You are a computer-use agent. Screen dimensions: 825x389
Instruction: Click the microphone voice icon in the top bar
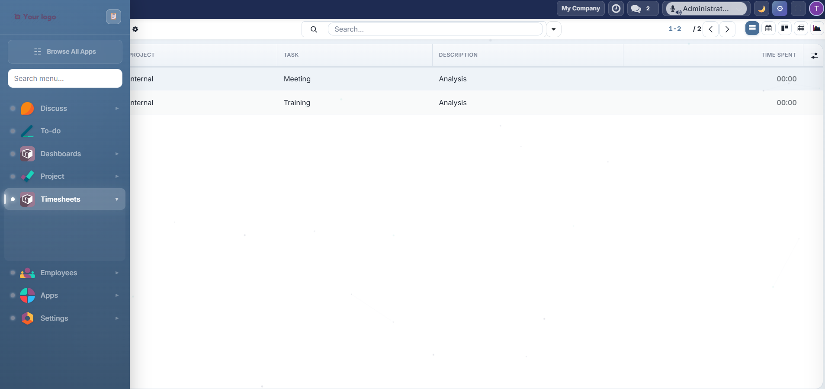click(674, 9)
